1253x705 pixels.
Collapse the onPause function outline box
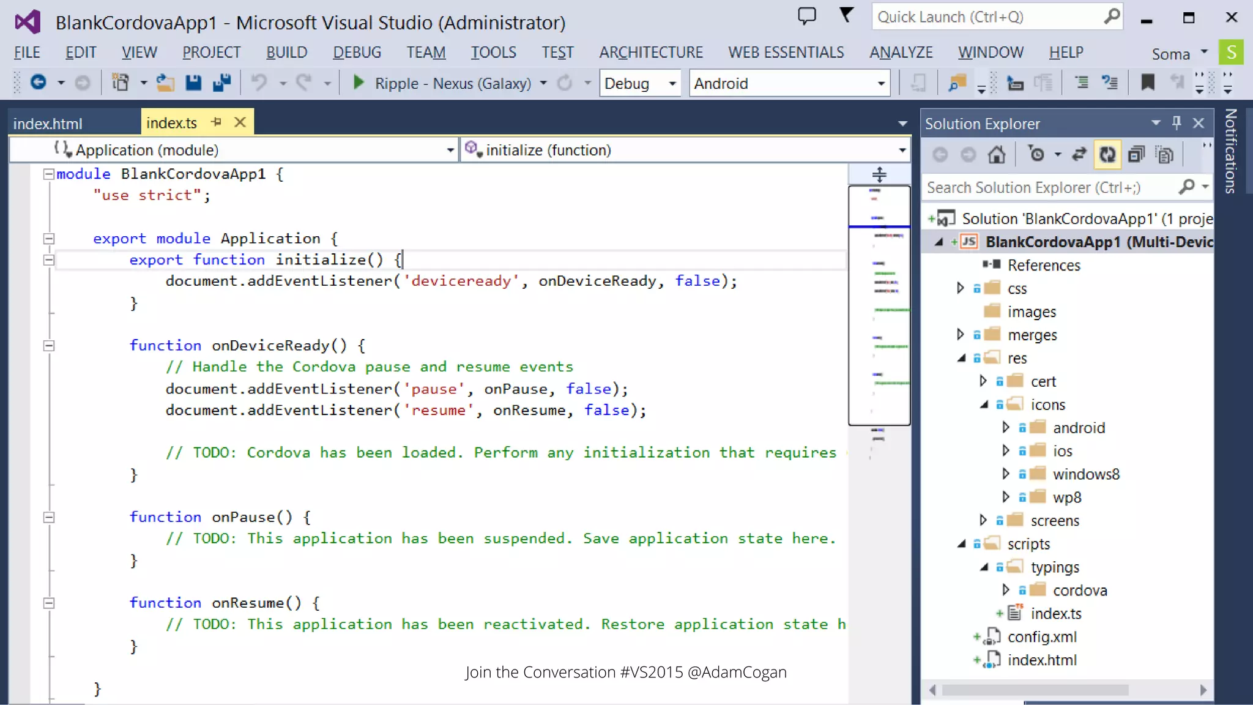[x=49, y=517]
